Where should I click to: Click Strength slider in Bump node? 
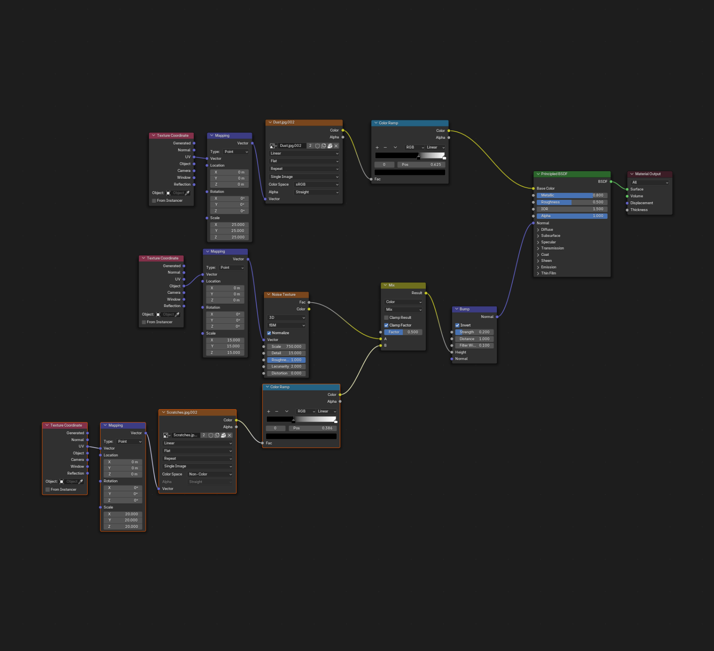pyautogui.click(x=474, y=332)
